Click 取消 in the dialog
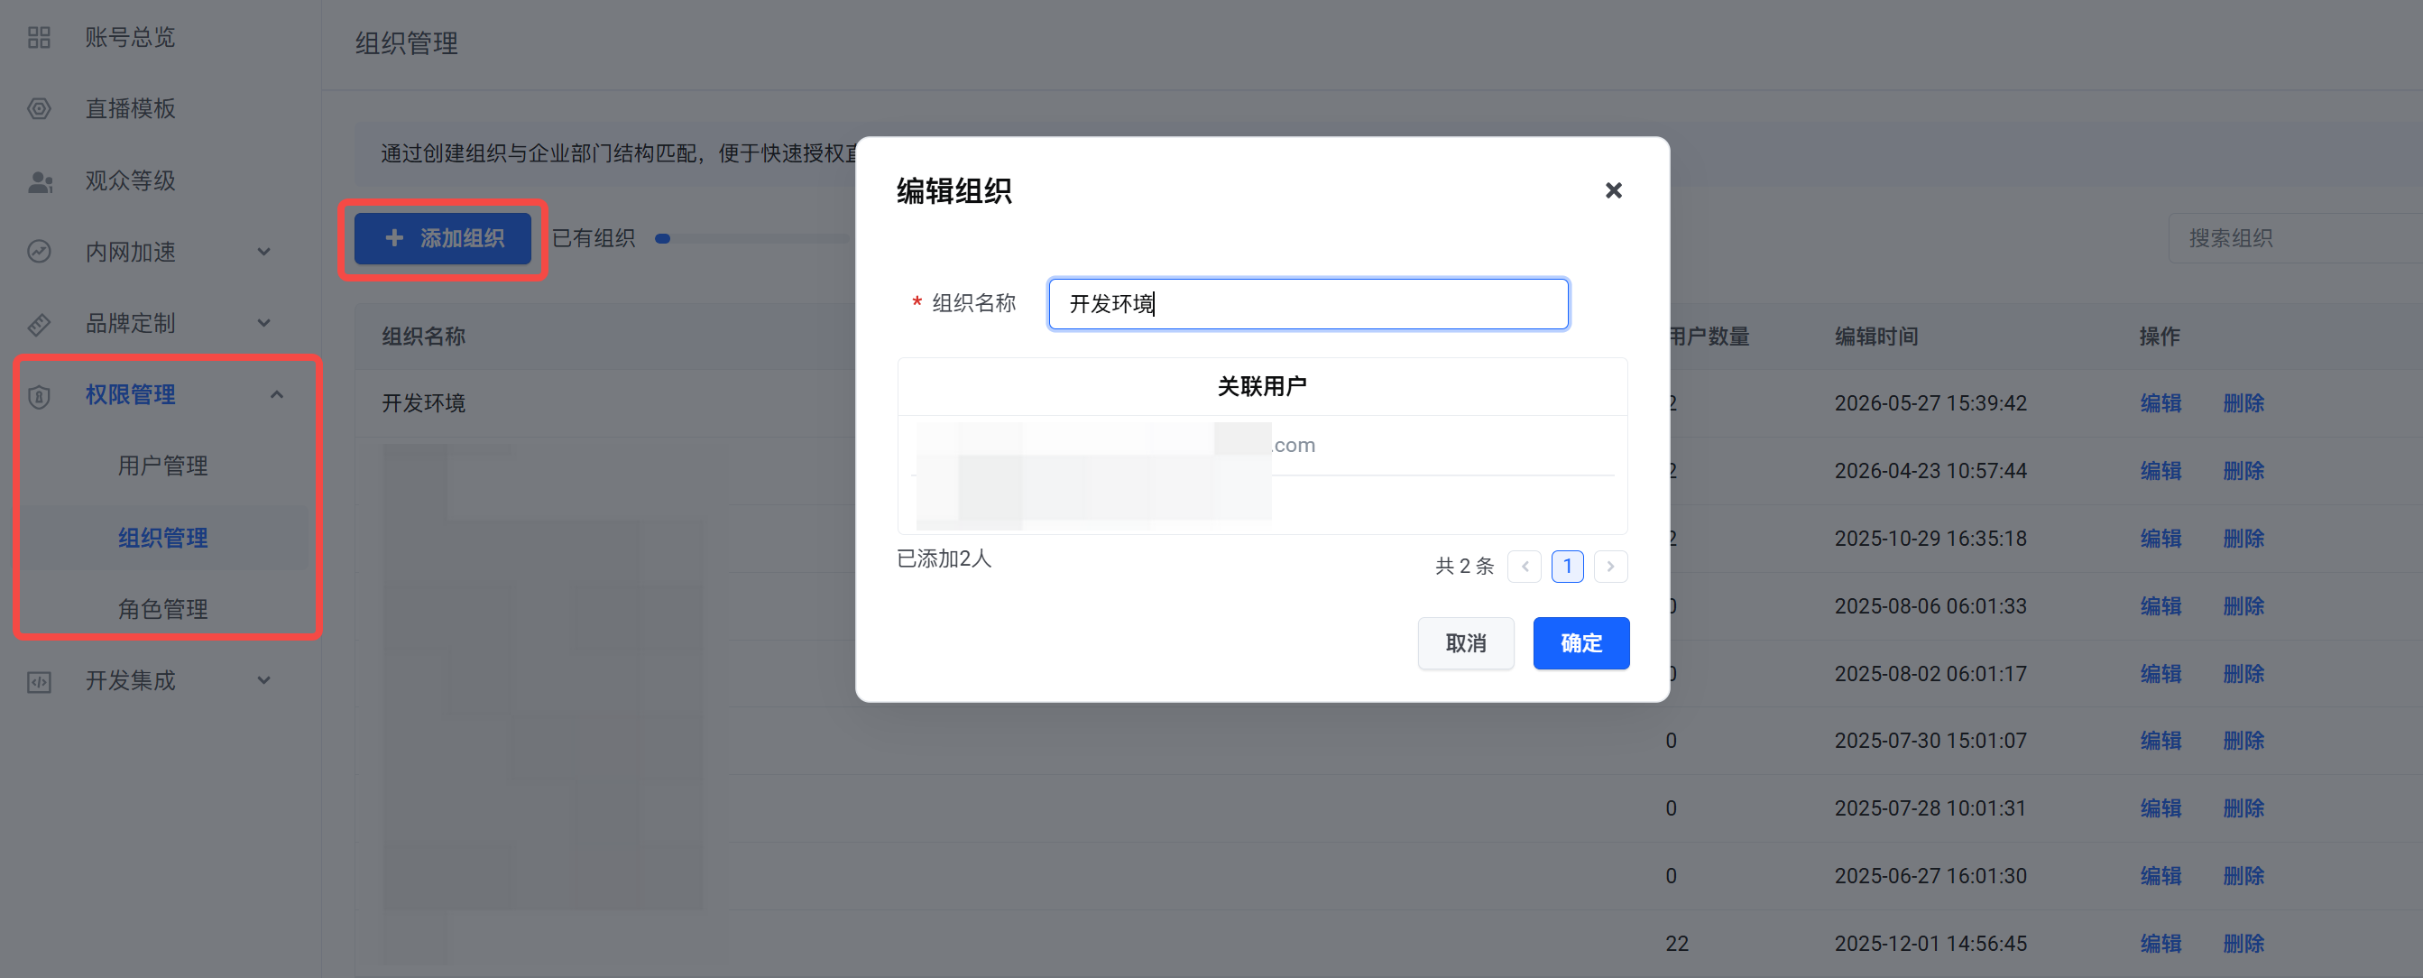 (x=1466, y=643)
